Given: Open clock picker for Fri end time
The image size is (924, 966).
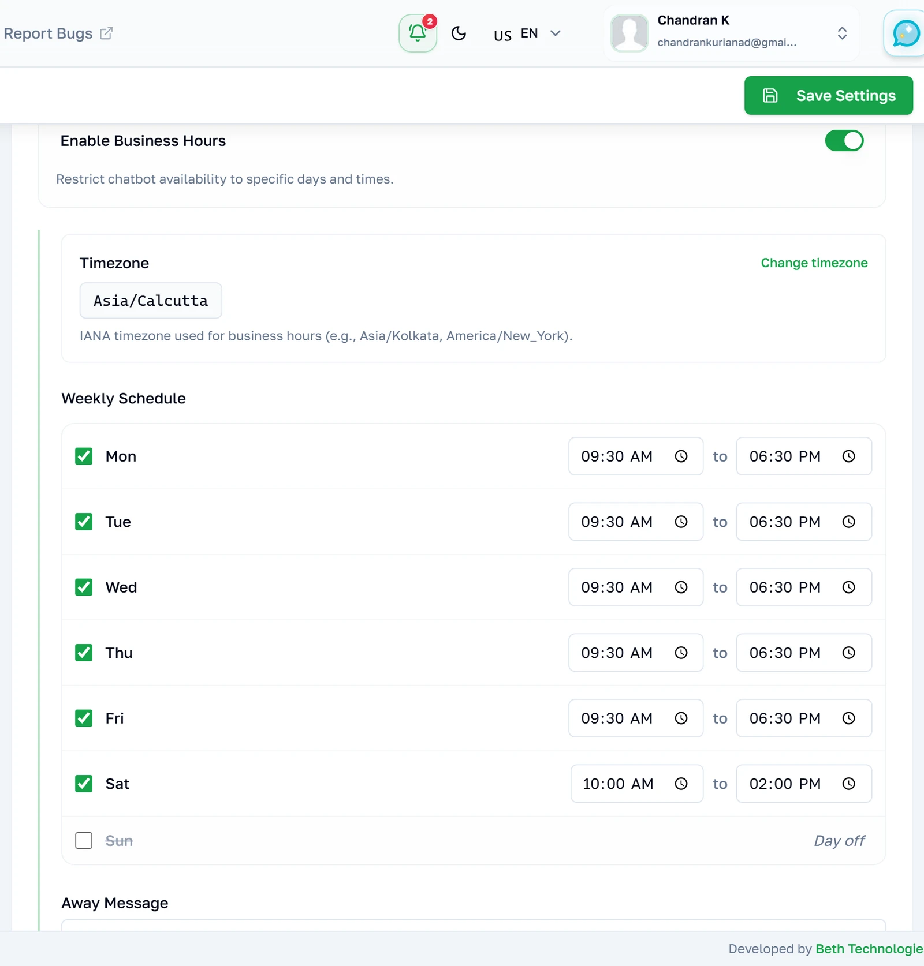Looking at the screenshot, I should 848,718.
